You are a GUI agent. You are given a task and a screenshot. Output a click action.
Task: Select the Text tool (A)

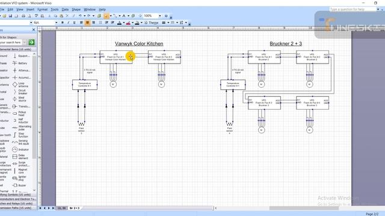coord(124,16)
